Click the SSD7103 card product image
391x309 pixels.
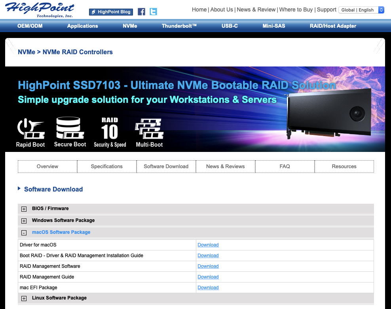[x=328, y=114]
